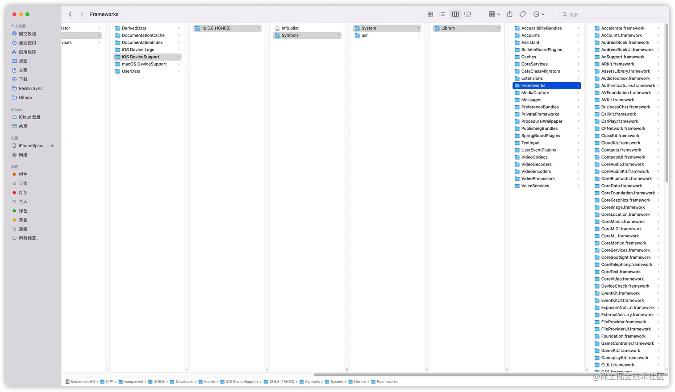The width and height of the screenshot is (675, 392).
Task: Switch to column view in toolbar
Action: click(x=455, y=14)
